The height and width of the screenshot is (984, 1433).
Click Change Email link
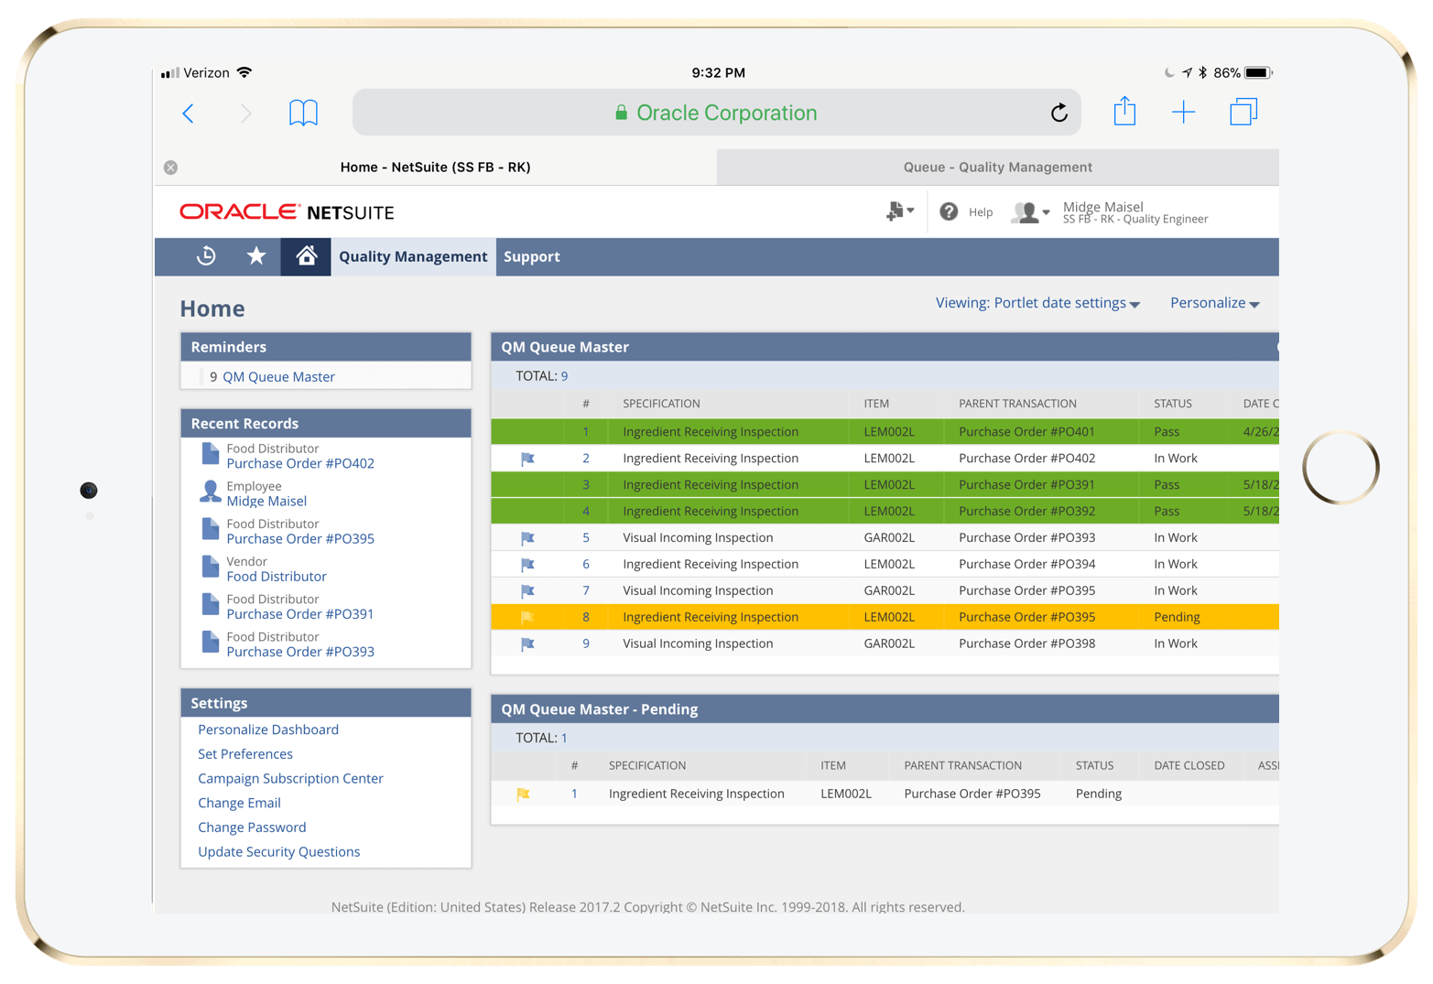(239, 803)
